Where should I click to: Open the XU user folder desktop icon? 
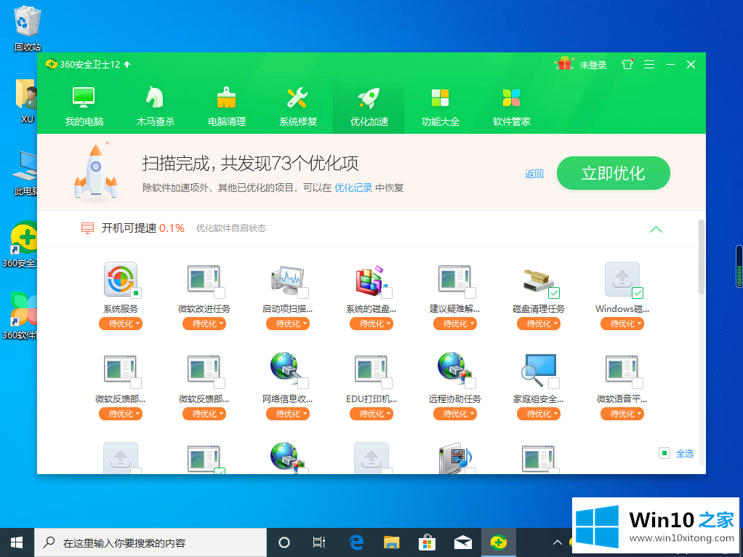27,101
